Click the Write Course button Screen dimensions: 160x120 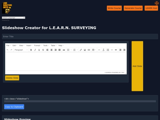114,8
